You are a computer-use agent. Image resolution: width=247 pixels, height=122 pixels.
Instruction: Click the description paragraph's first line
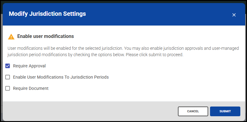[x=91, y=48]
